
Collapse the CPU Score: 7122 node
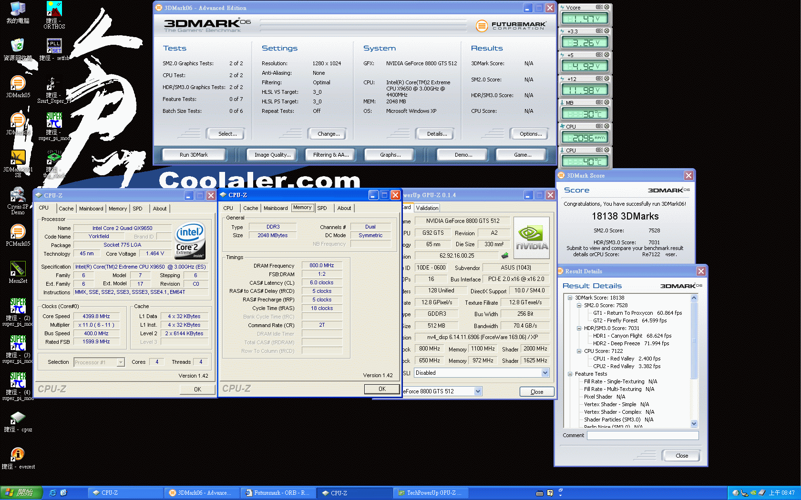579,351
